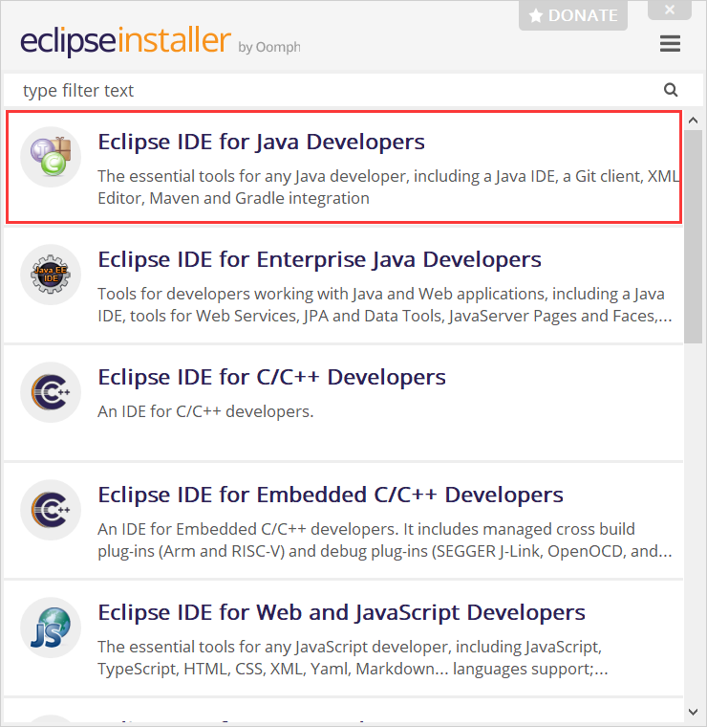Click the DONATE button
Viewport: 707px width, 727px height.
click(572, 15)
